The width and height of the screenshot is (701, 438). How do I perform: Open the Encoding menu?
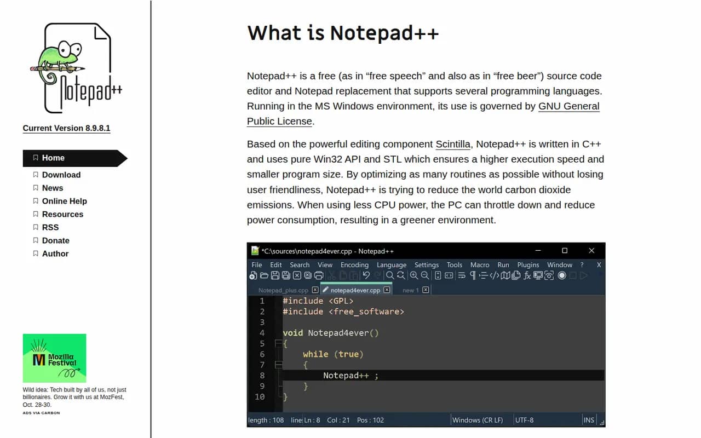(x=354, y=264)
